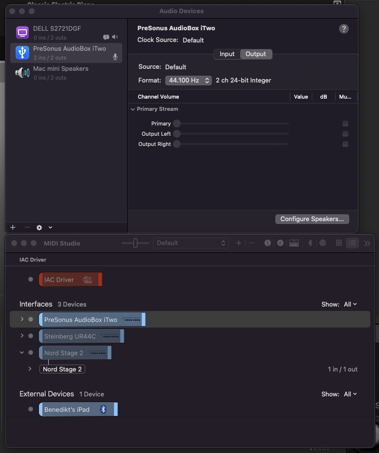Open Interfaces Show All dropdown
Viewport: 379px width, 453px height.
(x=350, y=304)
